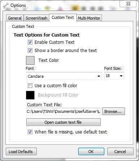This screenshot has width=139, height=161.
Task: Select the Multi-Monitor tab
Action: (89, 18)
